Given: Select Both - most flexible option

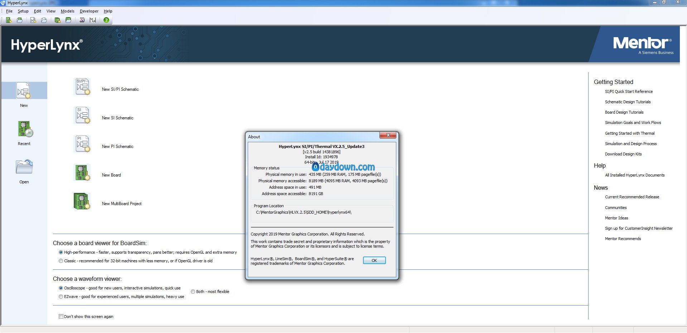Looking at the screenshot, I should click(x=193, y=292).
